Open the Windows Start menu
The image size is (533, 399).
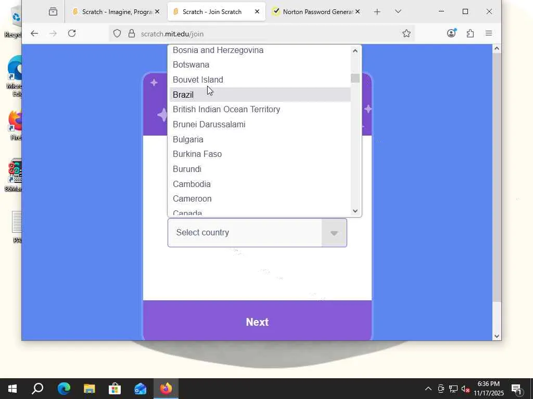(12, 389)
